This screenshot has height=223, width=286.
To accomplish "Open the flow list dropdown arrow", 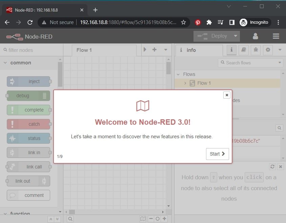I will 166,49.
